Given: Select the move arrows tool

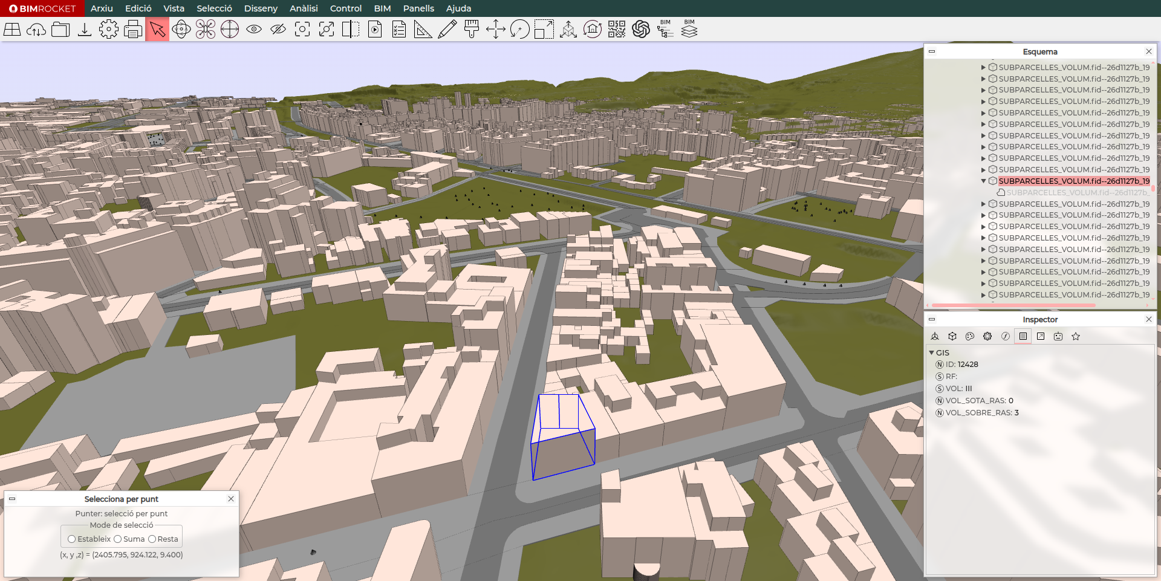Looking at the screenshot, I should click(x=496, y=29).
